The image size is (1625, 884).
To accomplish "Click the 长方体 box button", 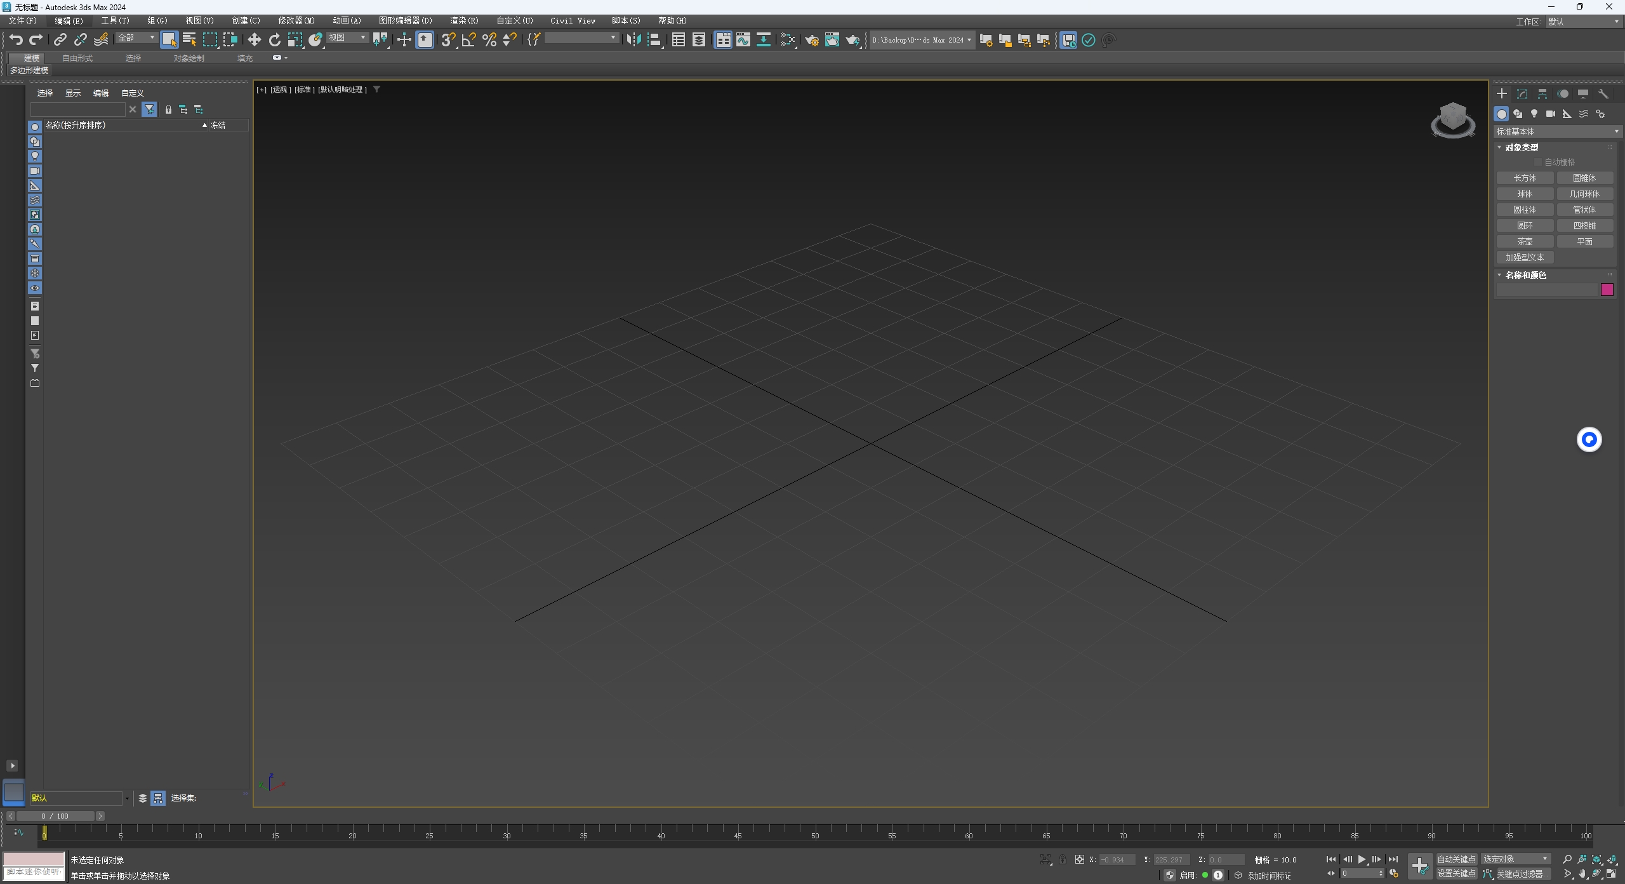I will tap(1525, 178).
